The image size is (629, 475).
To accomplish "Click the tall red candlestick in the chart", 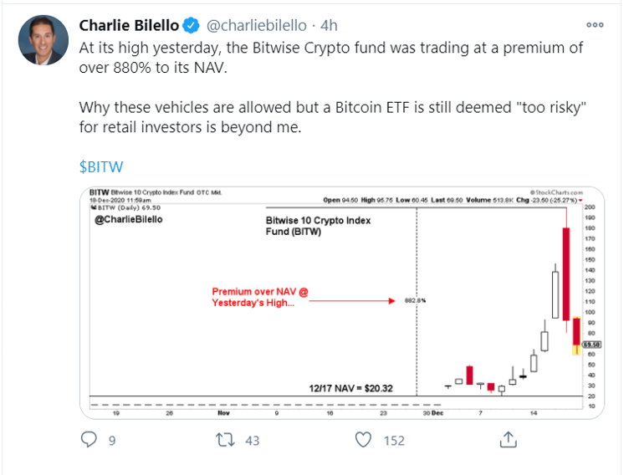I will [x=566, y=273].
